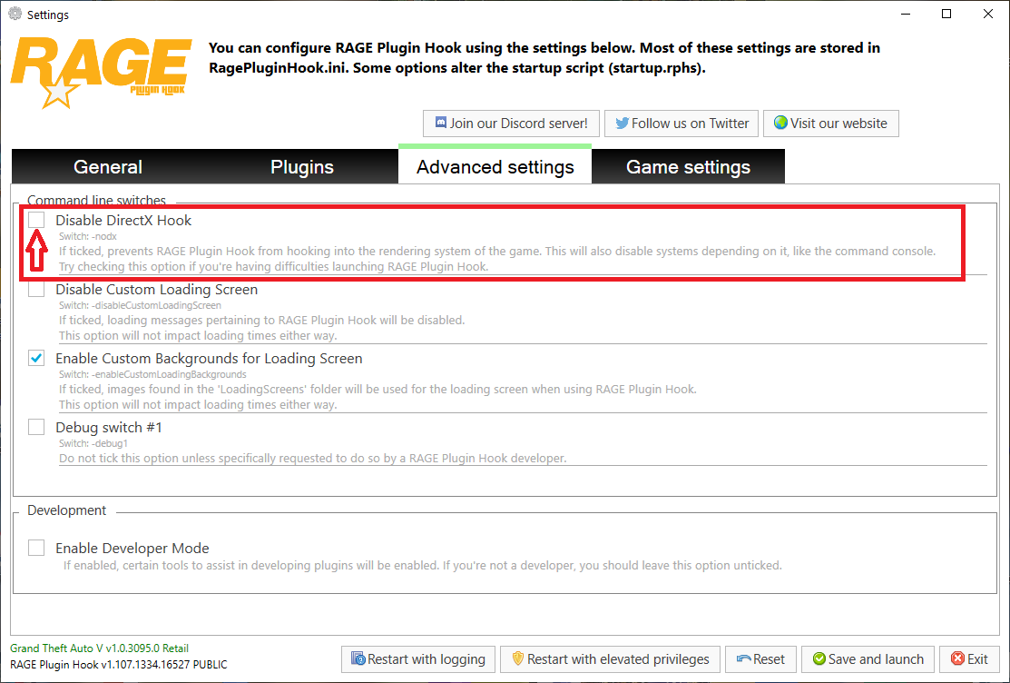The height and width of the screenshot is (683, 1010).
Task: Click the Reset arrow icon
Action: click(744, 659)
